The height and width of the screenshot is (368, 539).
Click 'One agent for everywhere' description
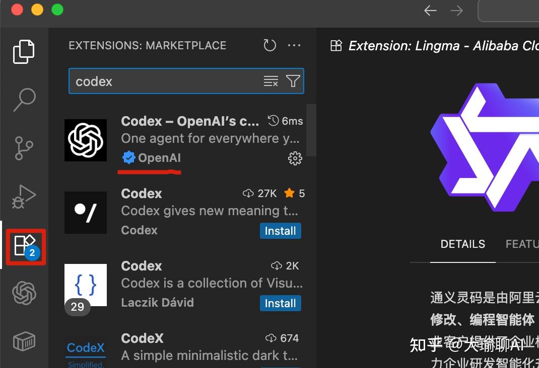[210, 138]
